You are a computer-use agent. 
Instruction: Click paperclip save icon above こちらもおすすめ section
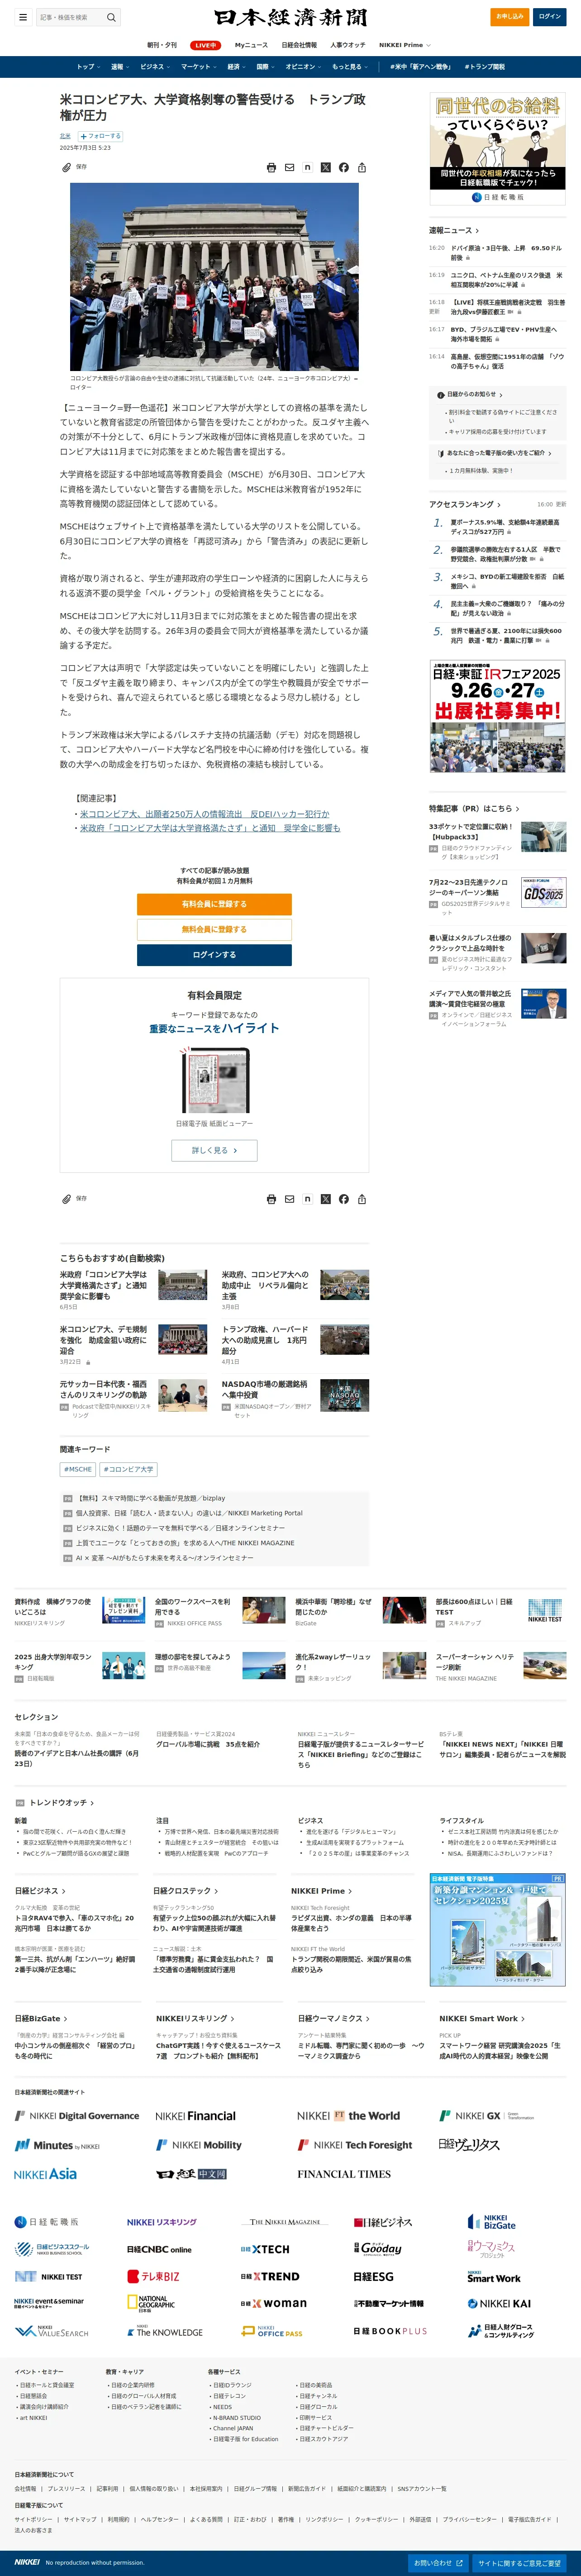pyautogui.click(x=67, y=1198)
